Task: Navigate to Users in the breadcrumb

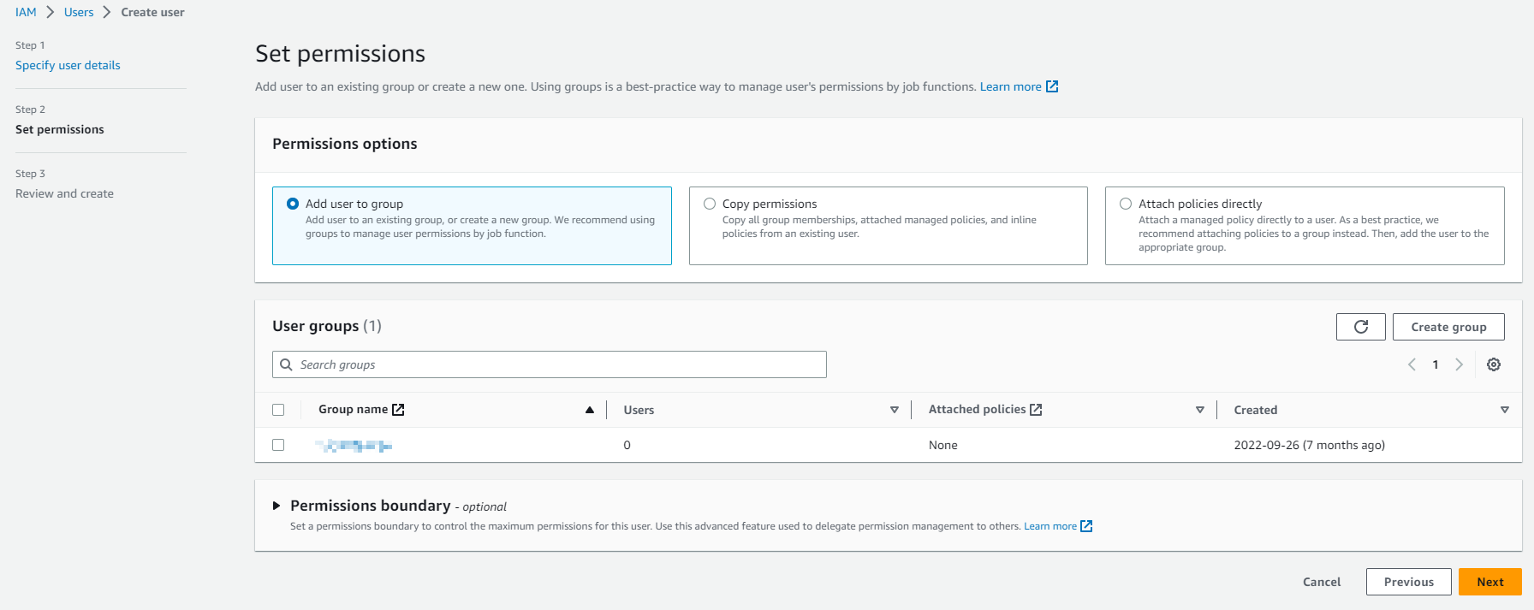Action: (79, 12)
